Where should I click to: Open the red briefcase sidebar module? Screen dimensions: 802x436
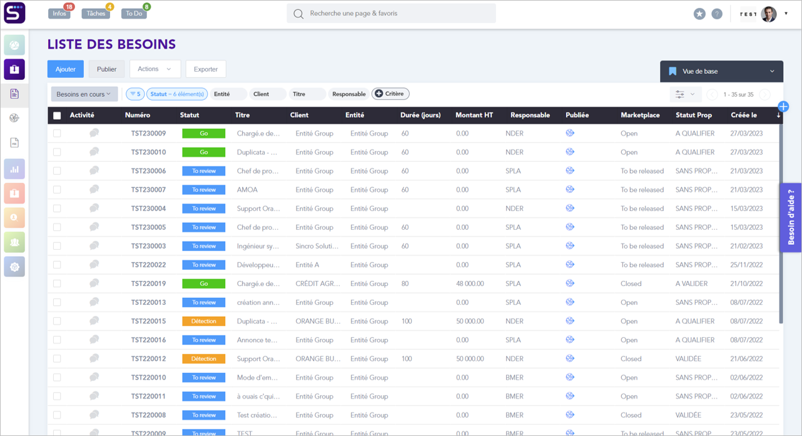(14, 194)
